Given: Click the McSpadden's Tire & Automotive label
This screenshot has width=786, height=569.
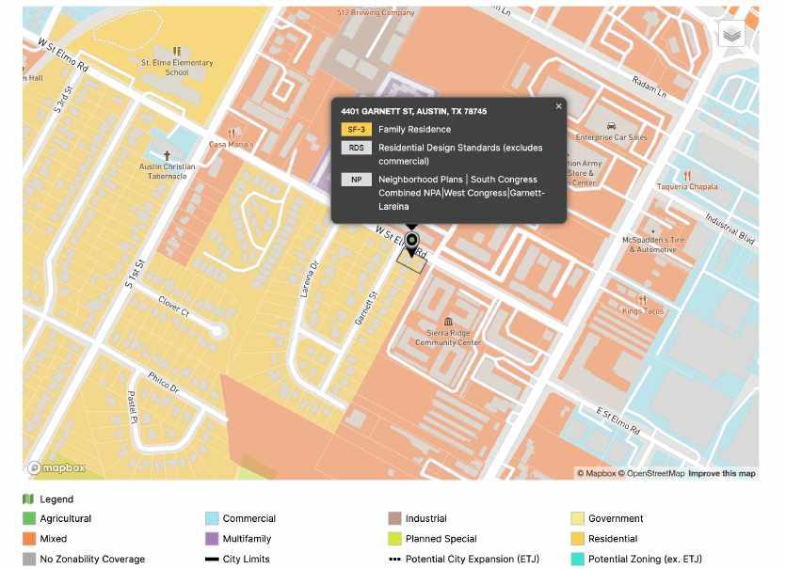Looking at the screenshot, I should tap(653, 245).
